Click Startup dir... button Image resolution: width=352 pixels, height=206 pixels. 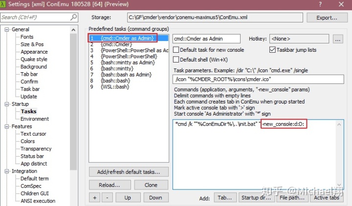[256, 198]
